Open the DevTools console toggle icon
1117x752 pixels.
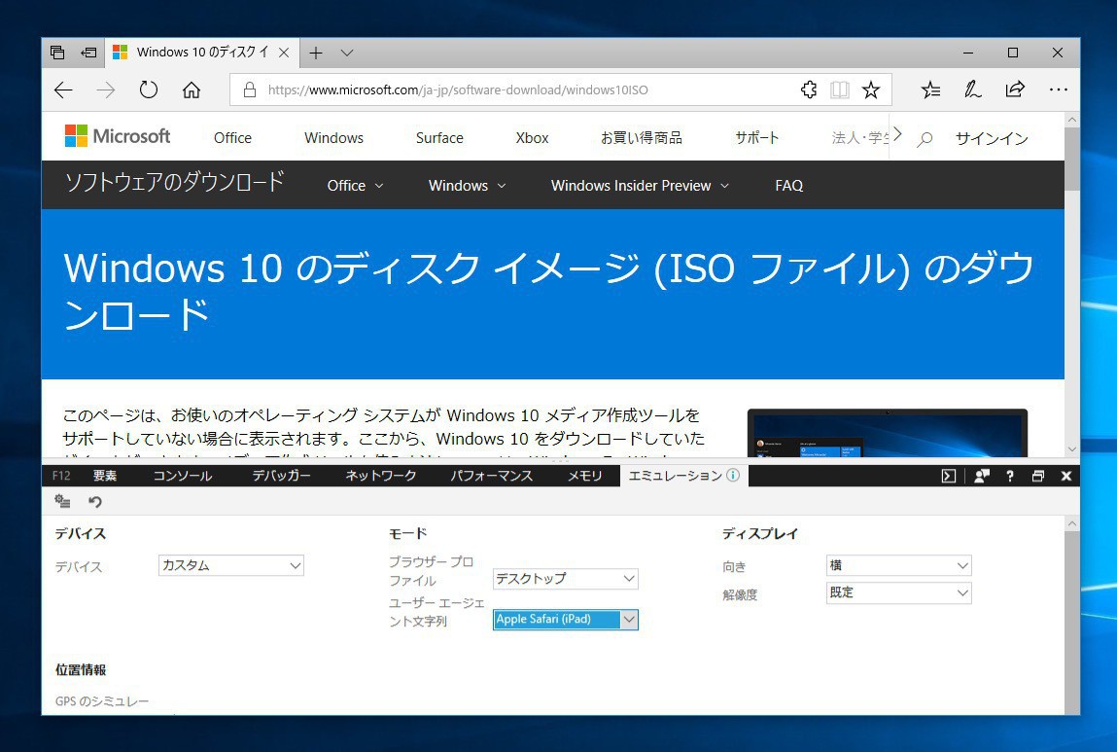click(949, 476)
